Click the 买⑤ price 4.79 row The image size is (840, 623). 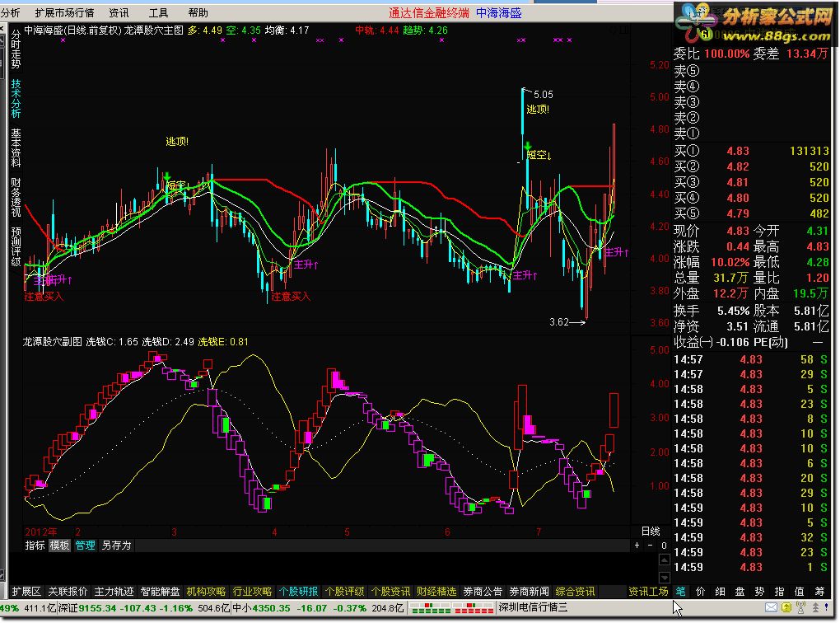click(x=751, y=213)
